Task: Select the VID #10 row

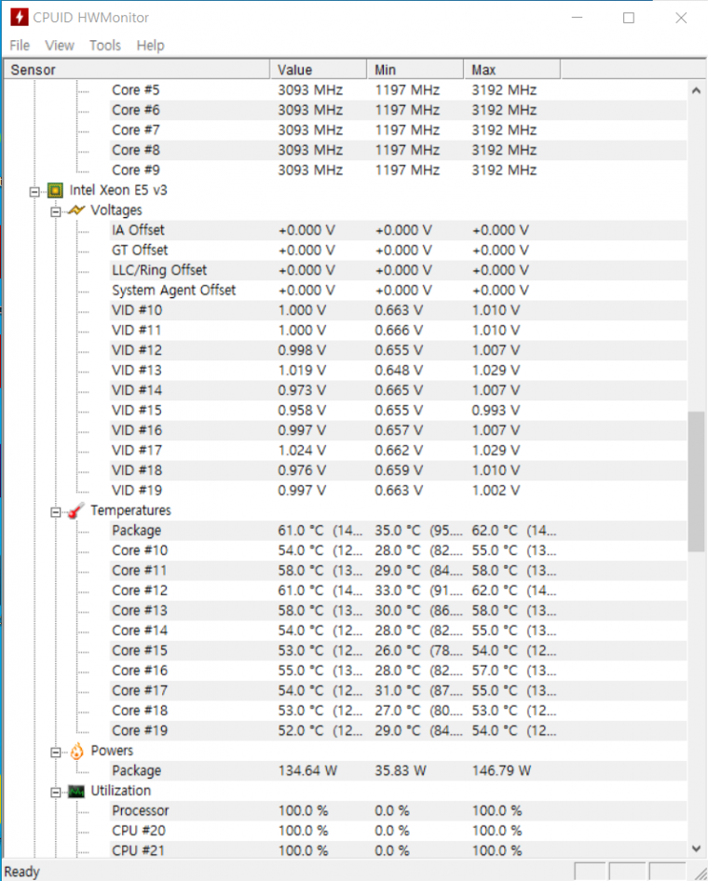Action: click(x=398, y=310)
